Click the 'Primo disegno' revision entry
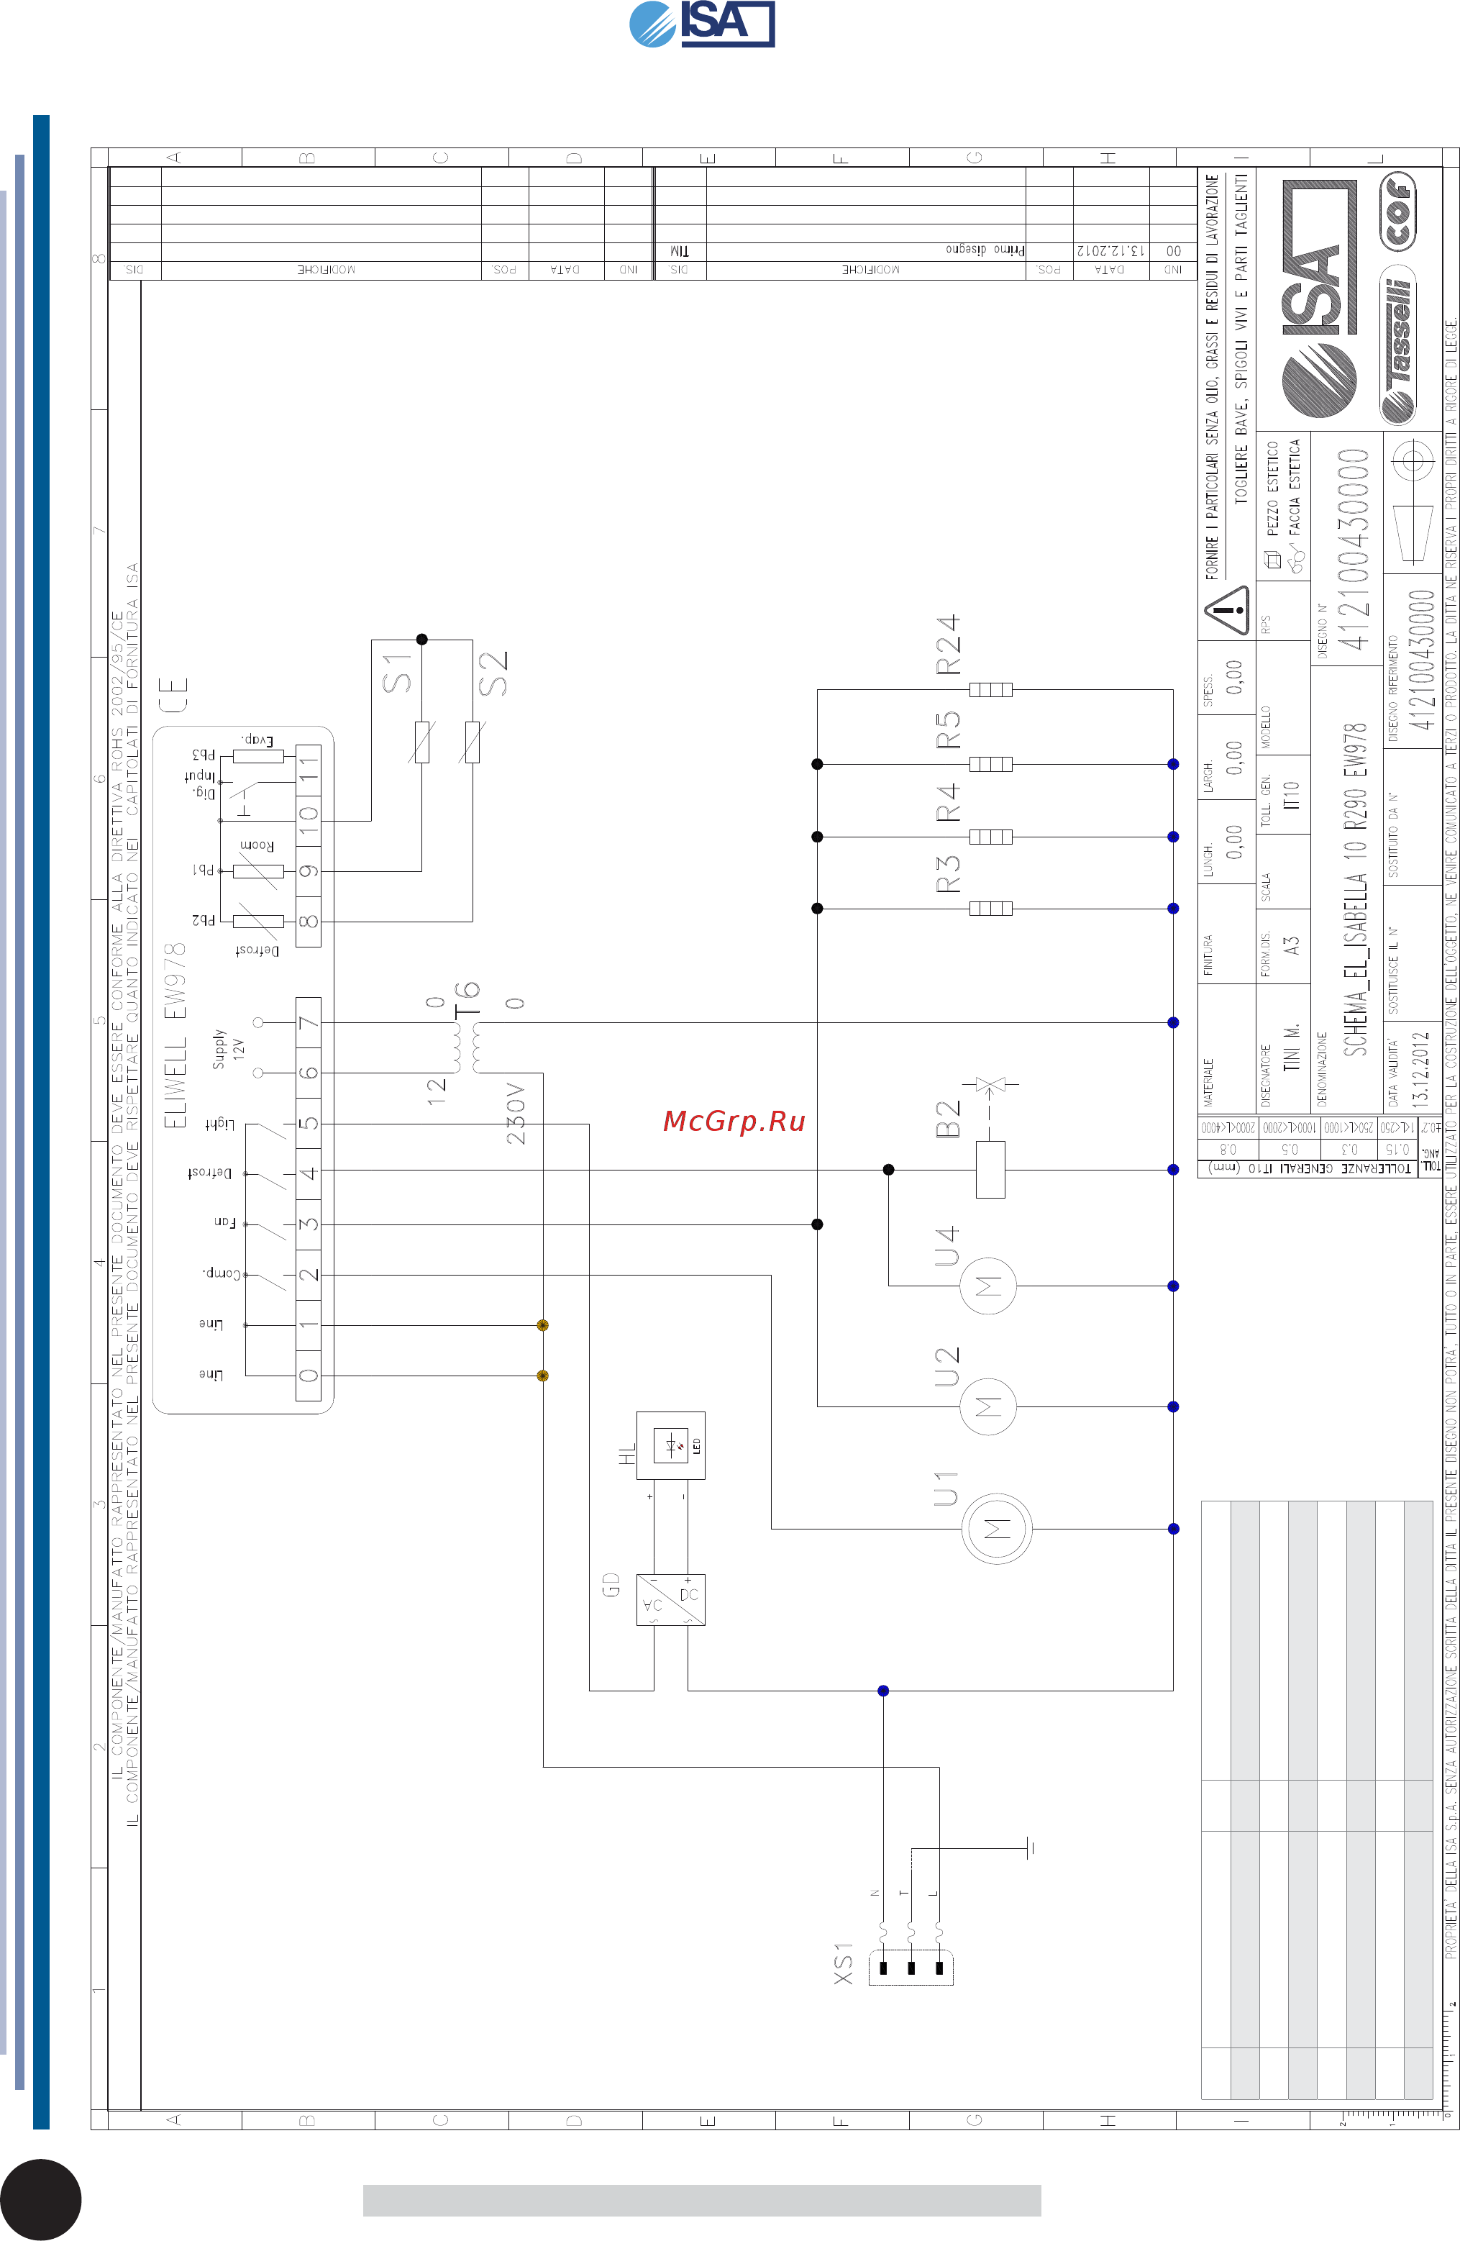The image size is (1460, 2241). coord(985,250)
